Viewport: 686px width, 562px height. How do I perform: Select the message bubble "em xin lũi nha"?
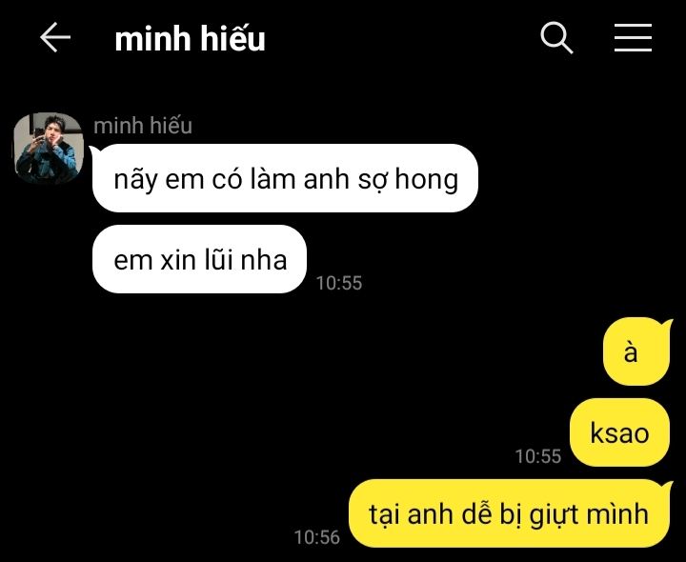[x=199, y=259]
